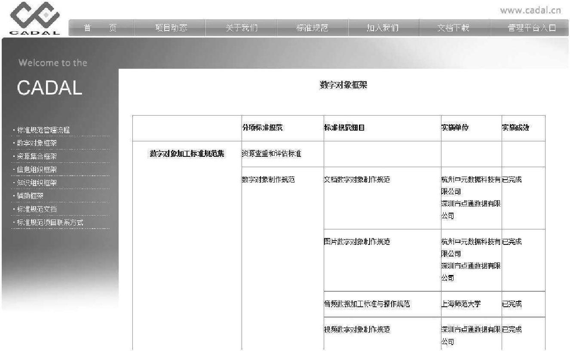Image resolution: width=570 pixels, height=351 pixels.
Task: Open 标准规范项目联系方式 sidebar link
Action: (50, 223)
